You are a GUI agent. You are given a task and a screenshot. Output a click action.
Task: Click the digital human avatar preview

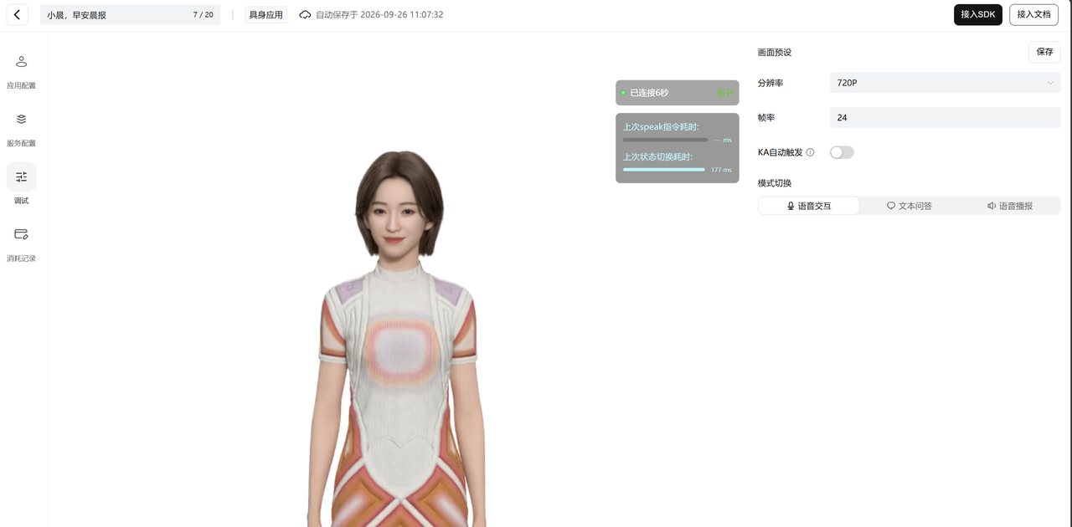click(x=395, y=338)
